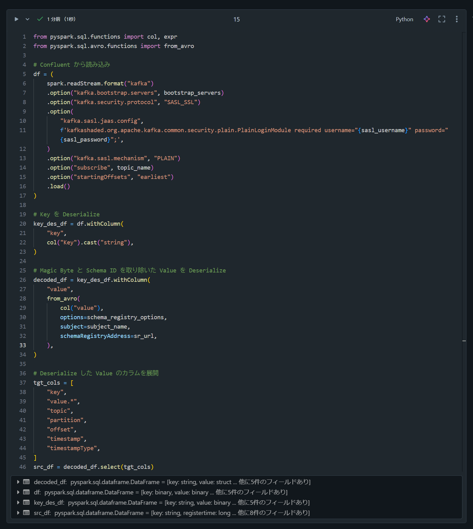
Task: Click the "timestampType" list entry
Action: tap(72, 448)
